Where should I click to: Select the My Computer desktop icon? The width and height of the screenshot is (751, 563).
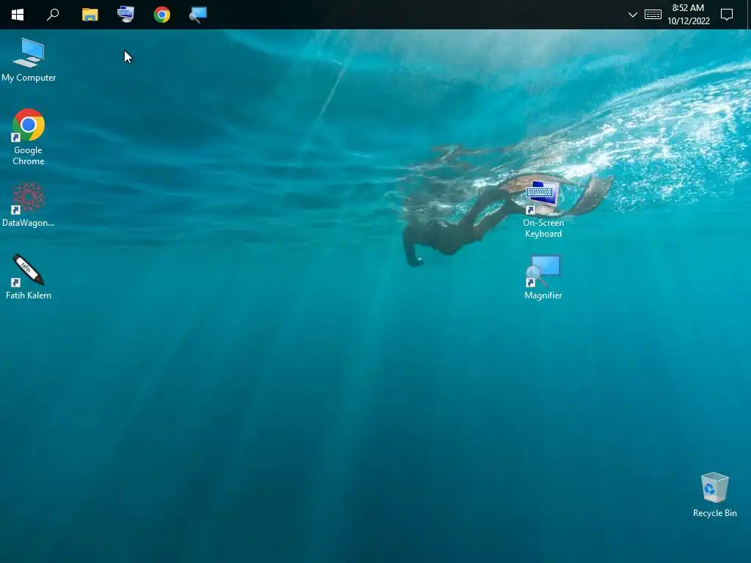[29, 60]
